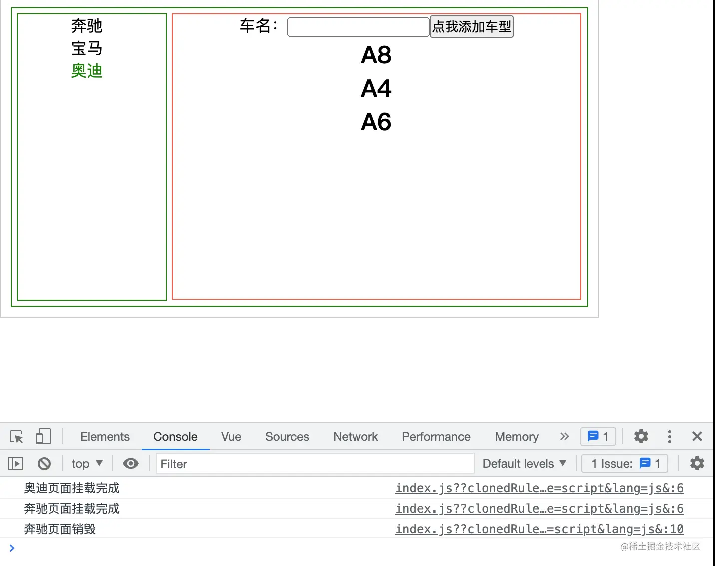Switch to the Network tab
This screenshot has height=566, width=715.
[356, 437]
